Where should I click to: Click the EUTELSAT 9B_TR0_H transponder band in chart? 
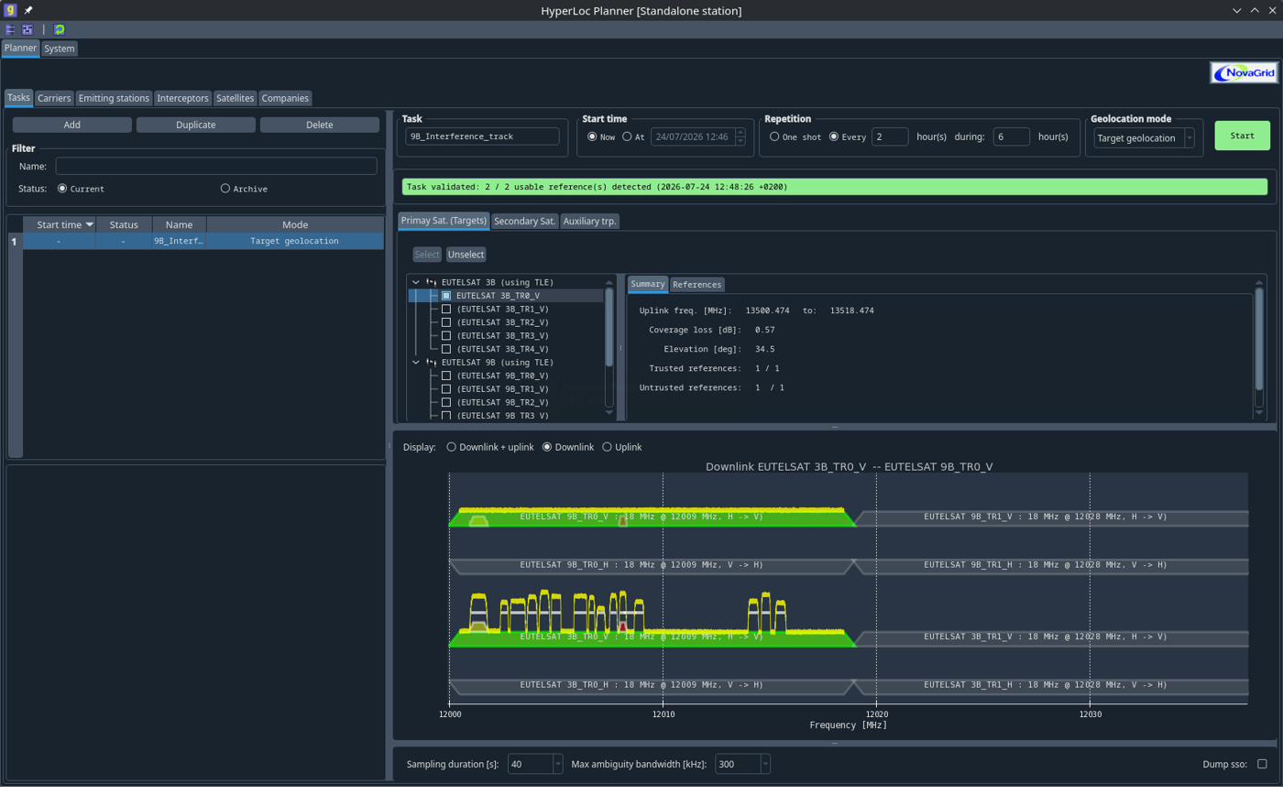click(652, 565)
